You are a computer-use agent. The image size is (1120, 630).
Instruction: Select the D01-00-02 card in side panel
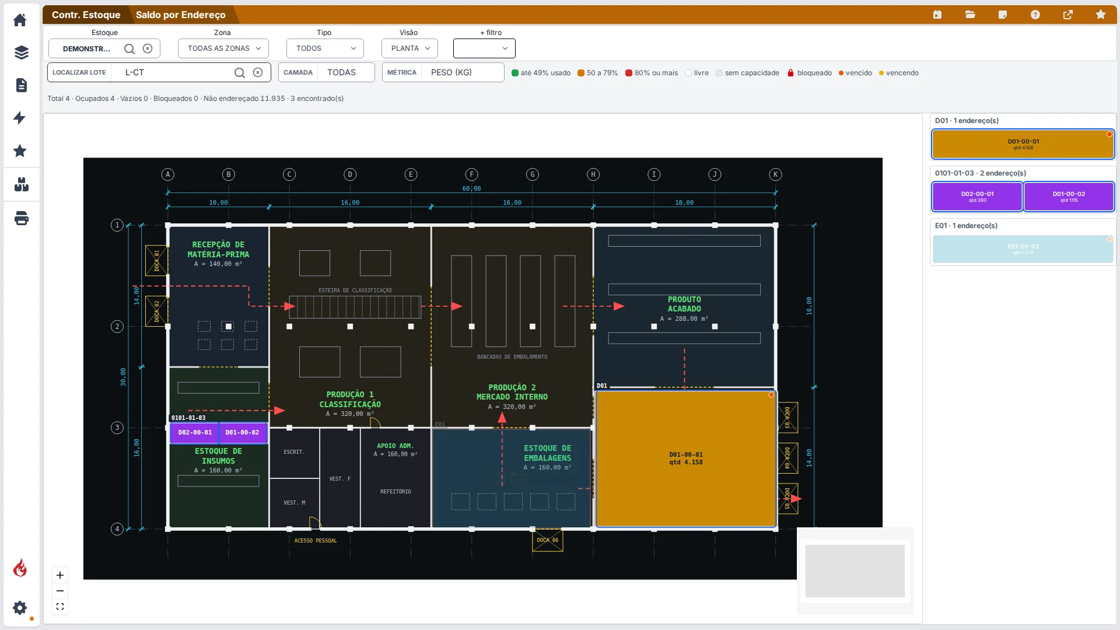(x=1069, y=197)
